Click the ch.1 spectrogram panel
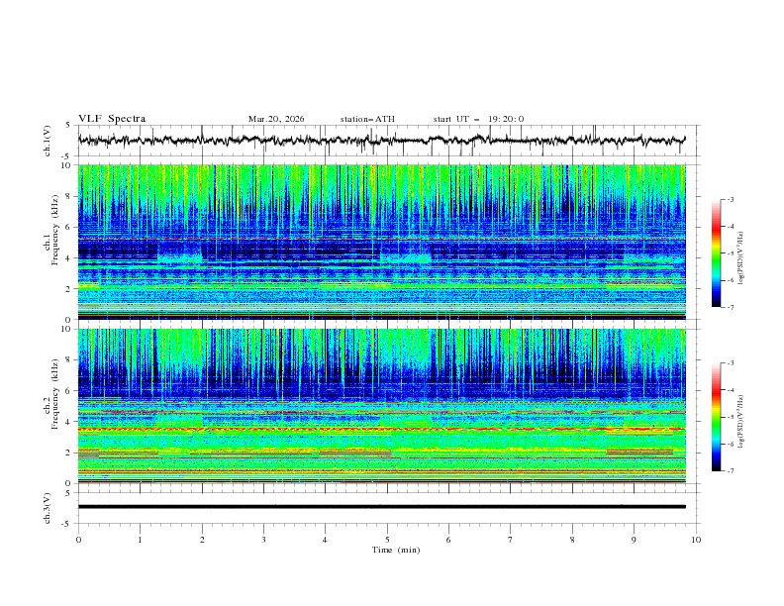 coord(381,242)
